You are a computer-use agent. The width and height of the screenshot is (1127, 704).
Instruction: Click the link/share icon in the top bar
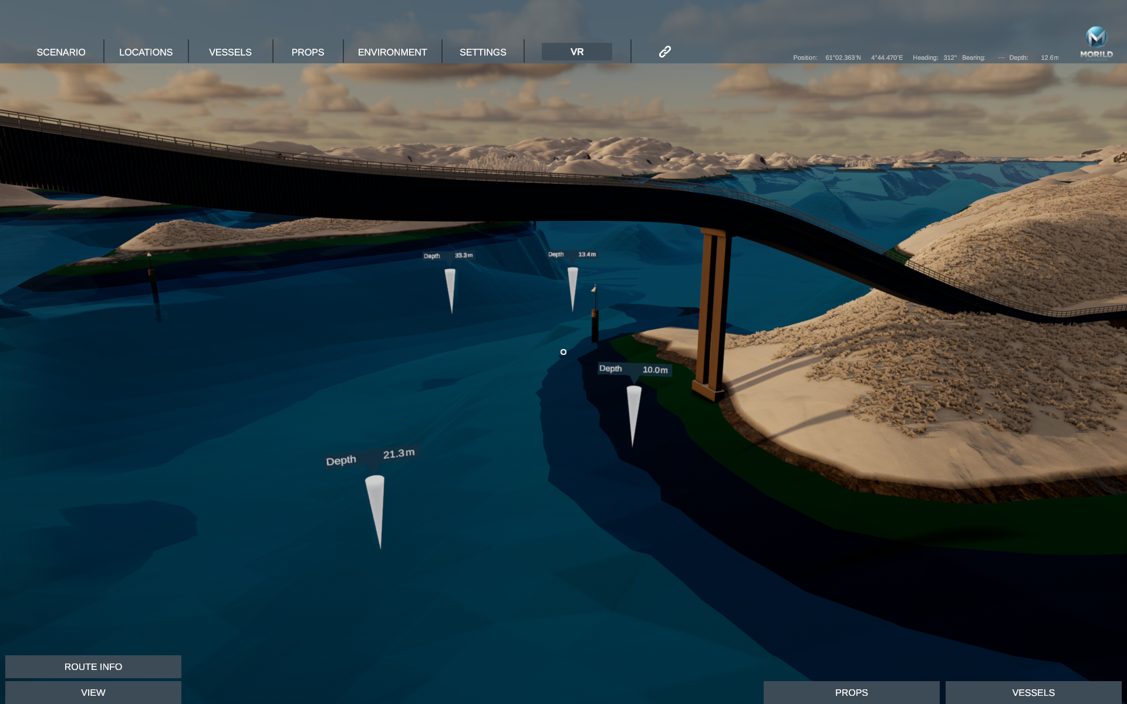[x=664, y=51]
